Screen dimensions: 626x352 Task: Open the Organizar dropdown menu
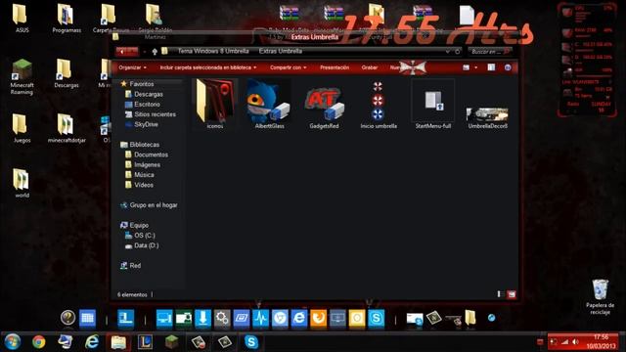coord(133,67)
